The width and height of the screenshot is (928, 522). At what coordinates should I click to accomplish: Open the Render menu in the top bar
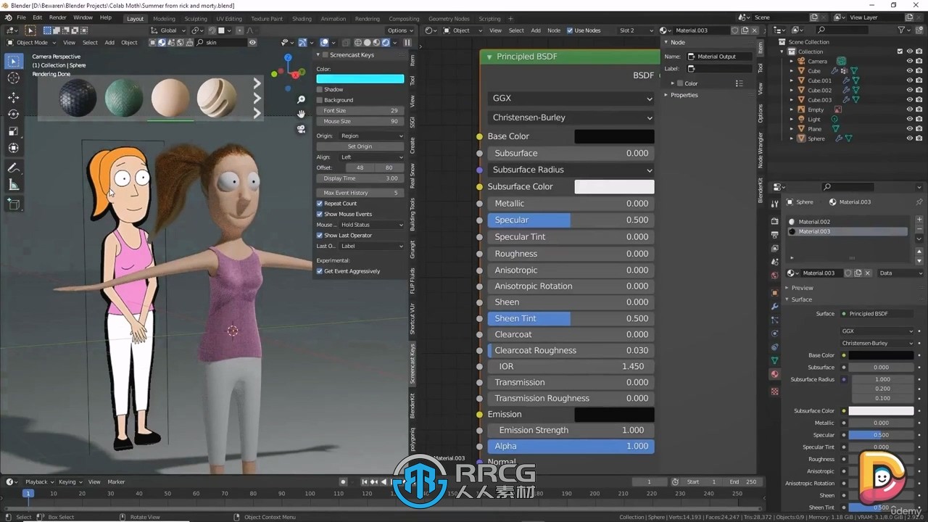(x=58, y=17)
